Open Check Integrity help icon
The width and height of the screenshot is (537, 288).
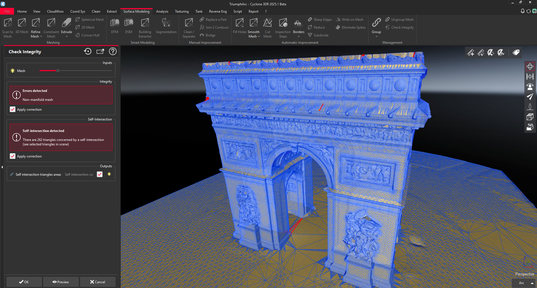113,52
